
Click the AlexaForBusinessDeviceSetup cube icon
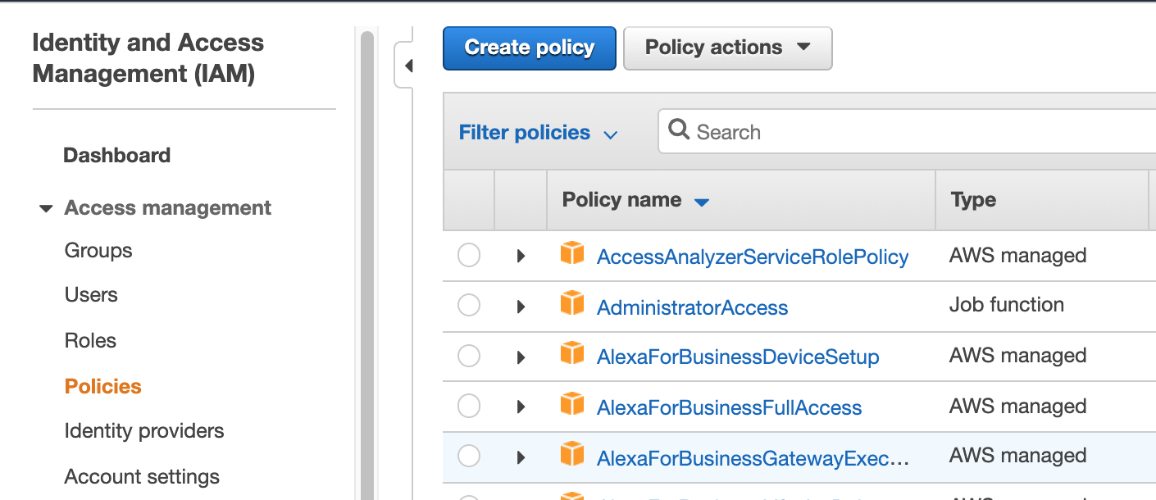click(x=572, y=356)
